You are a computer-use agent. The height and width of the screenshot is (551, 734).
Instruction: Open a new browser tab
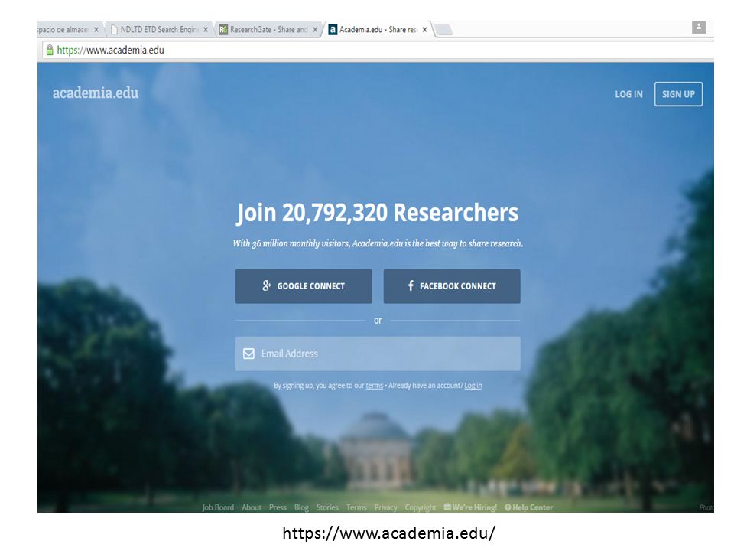click(443, 30)
